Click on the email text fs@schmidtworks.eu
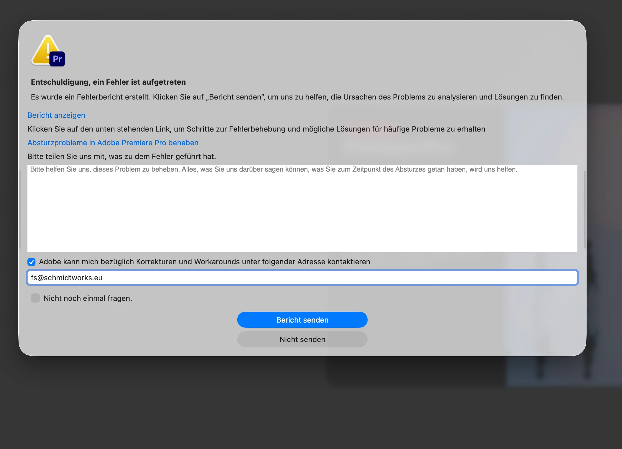Screen dimensions: 622x449 67,278
